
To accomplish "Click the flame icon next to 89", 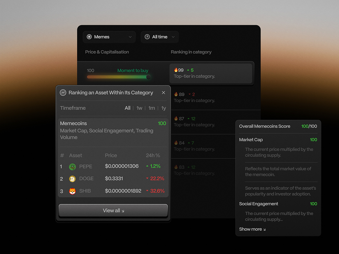I will click(176, 94).
